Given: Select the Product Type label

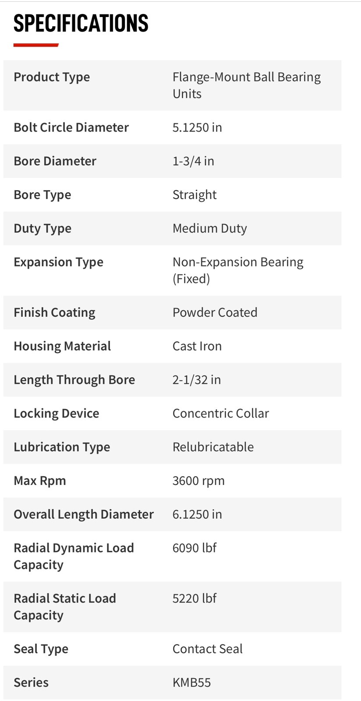Looking at the screenshot, I should click(52, 77).
